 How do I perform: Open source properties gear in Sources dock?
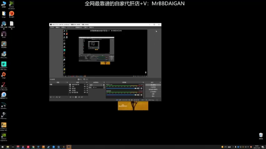[x=76, y=97]
